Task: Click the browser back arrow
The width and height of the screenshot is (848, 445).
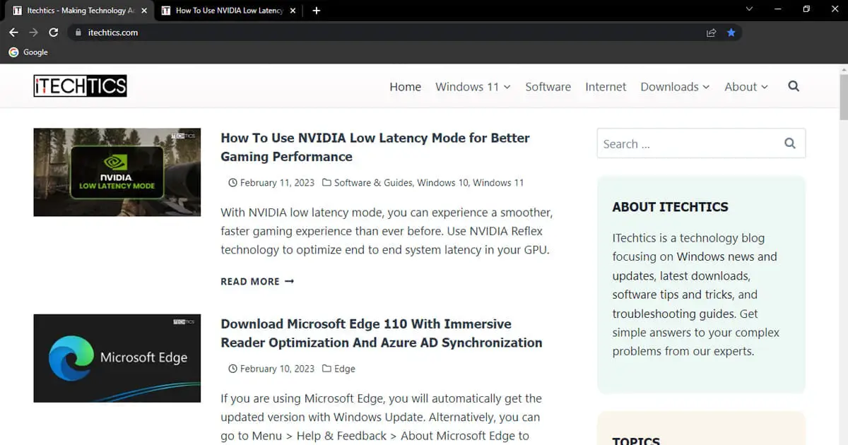Action: 13,32
